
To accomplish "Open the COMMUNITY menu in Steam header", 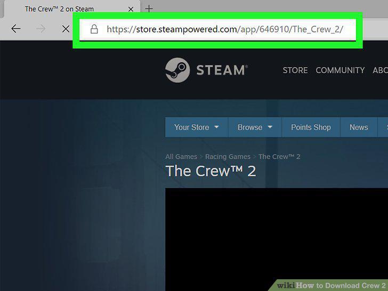I will pyautogui.click(x=340, y=70).
